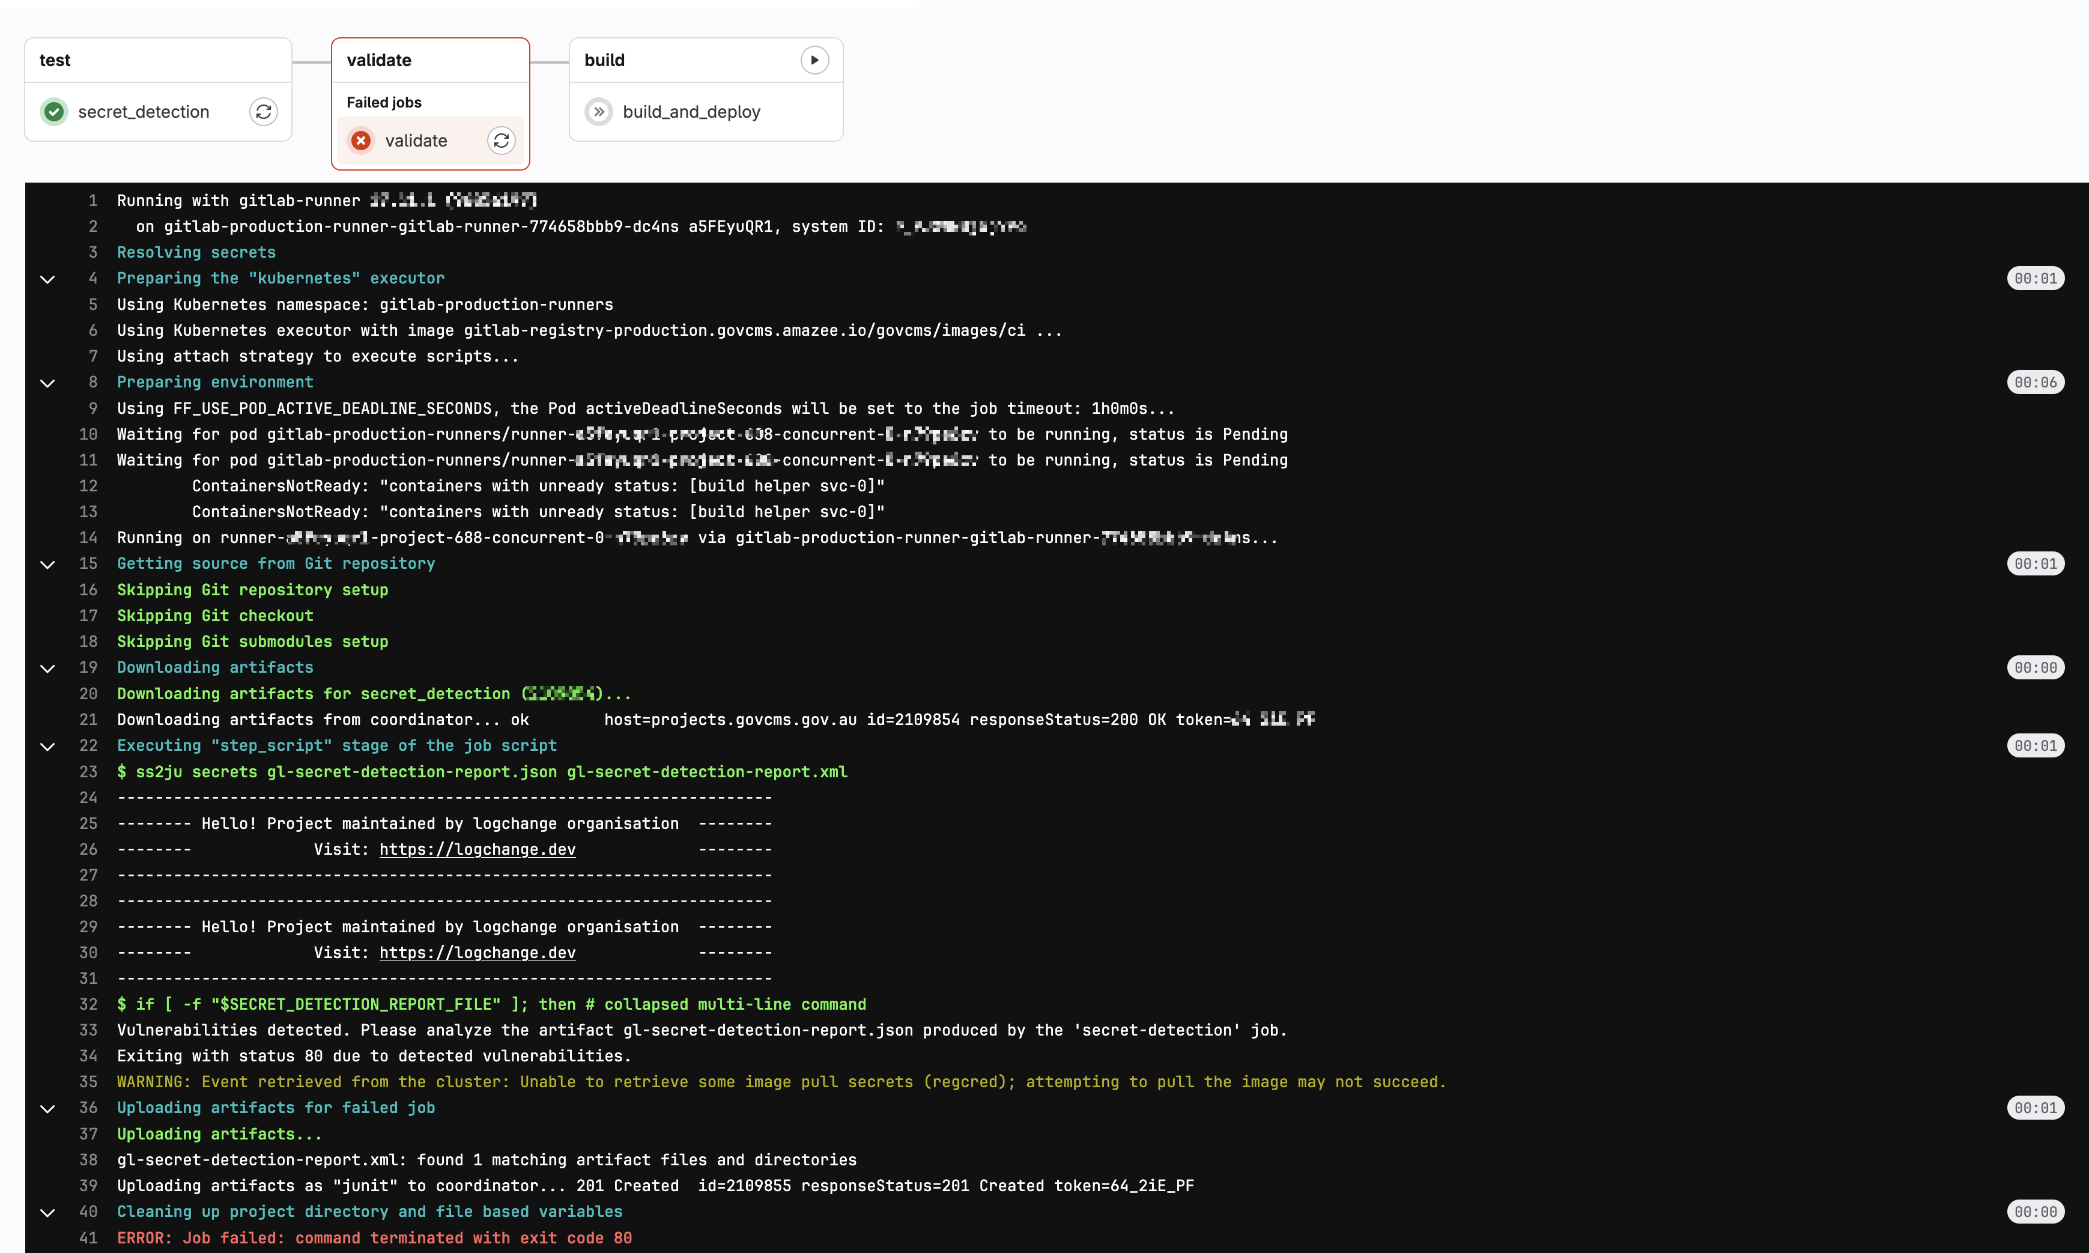Collapse Getting source from Git repository
This screenshot has width=2089, height=1253.
48,564
